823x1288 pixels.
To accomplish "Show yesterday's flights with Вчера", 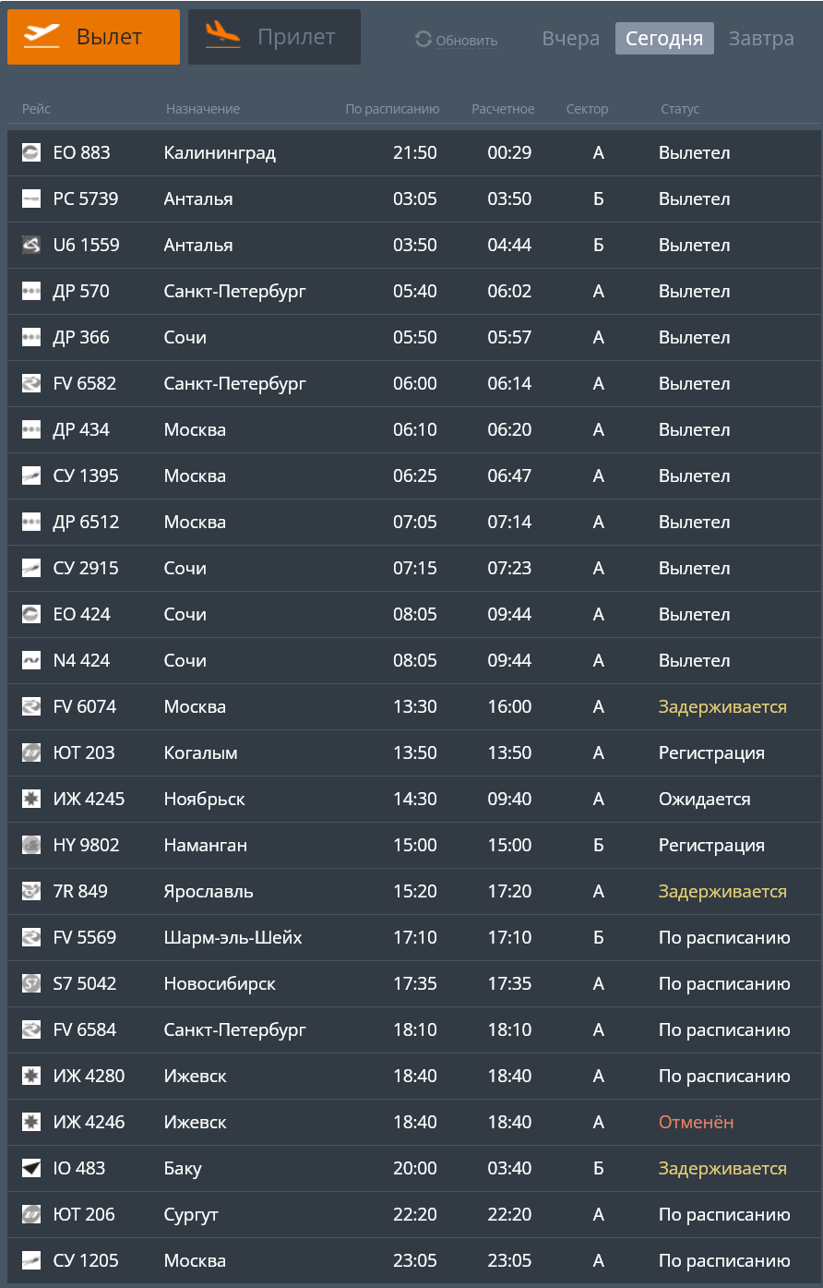I will [x=570, y=39].
